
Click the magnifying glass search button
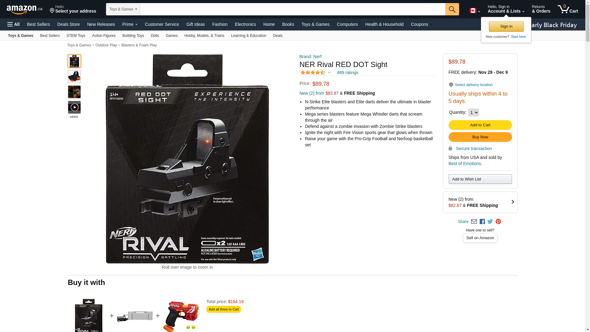[x=452, y=9]
